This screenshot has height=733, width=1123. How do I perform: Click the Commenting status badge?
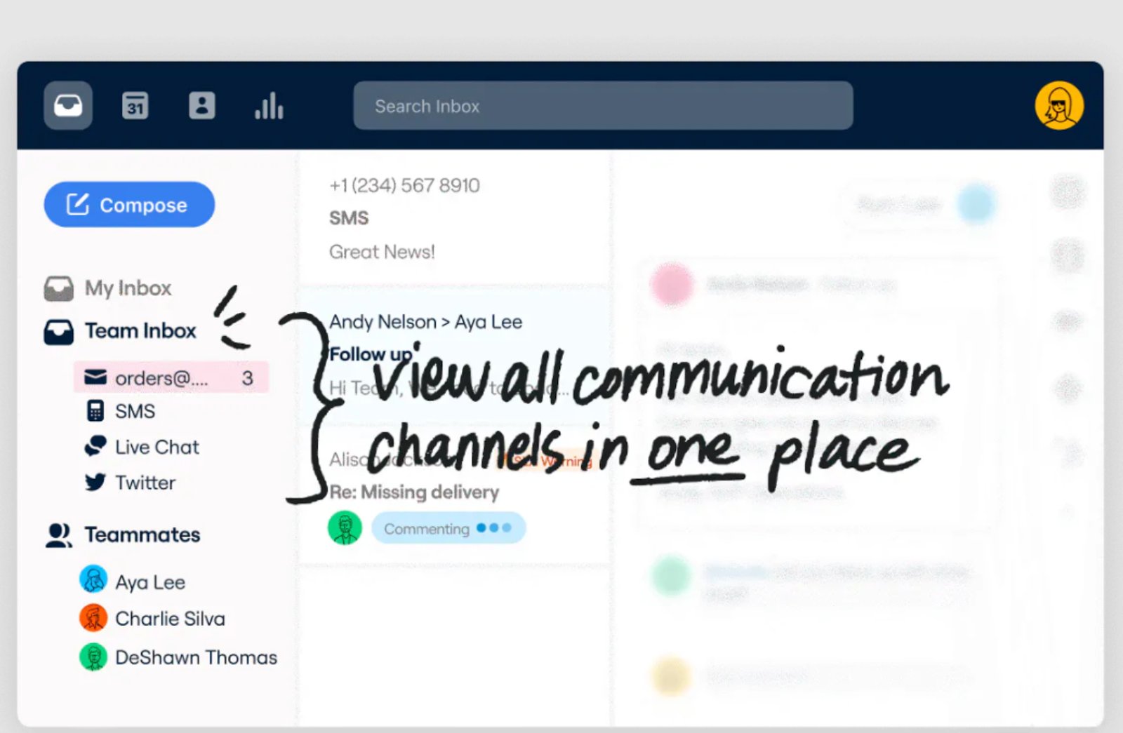[x=448, y=529]
